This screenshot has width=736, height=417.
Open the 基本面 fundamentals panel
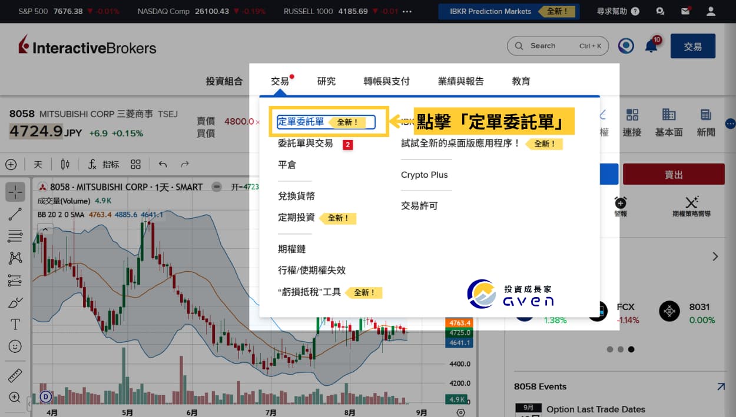coord(669,122)
